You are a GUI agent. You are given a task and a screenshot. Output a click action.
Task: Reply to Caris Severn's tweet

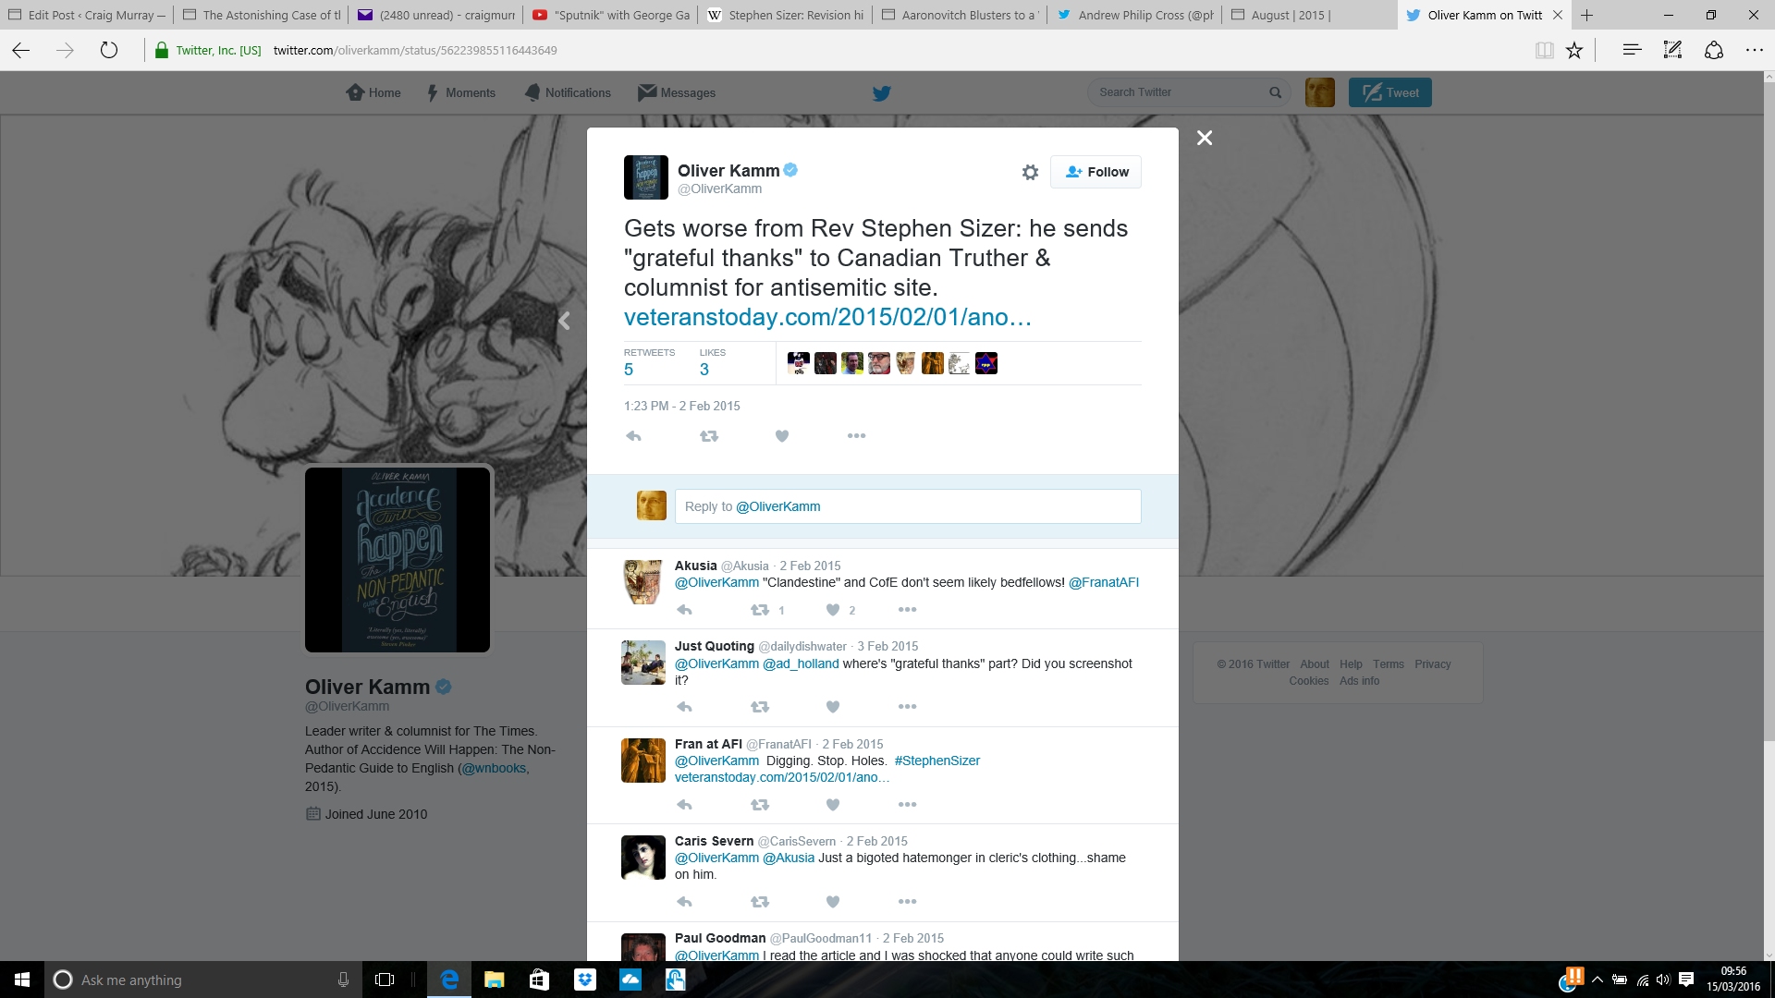685,902
